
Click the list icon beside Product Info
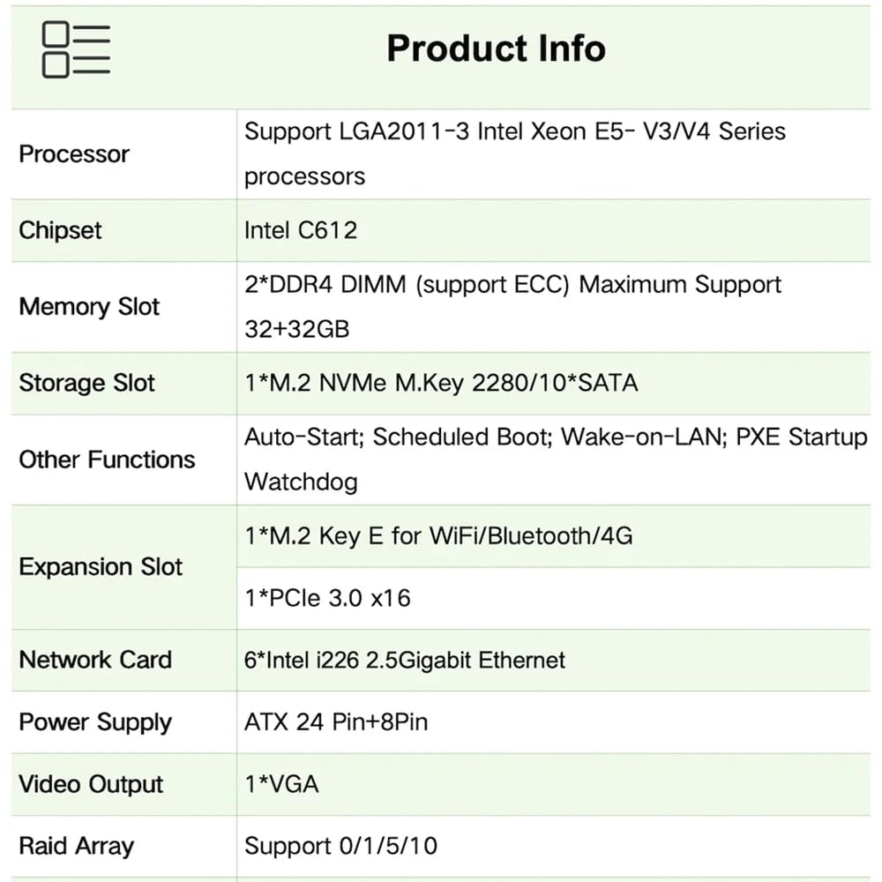click(x=76, y=49)
